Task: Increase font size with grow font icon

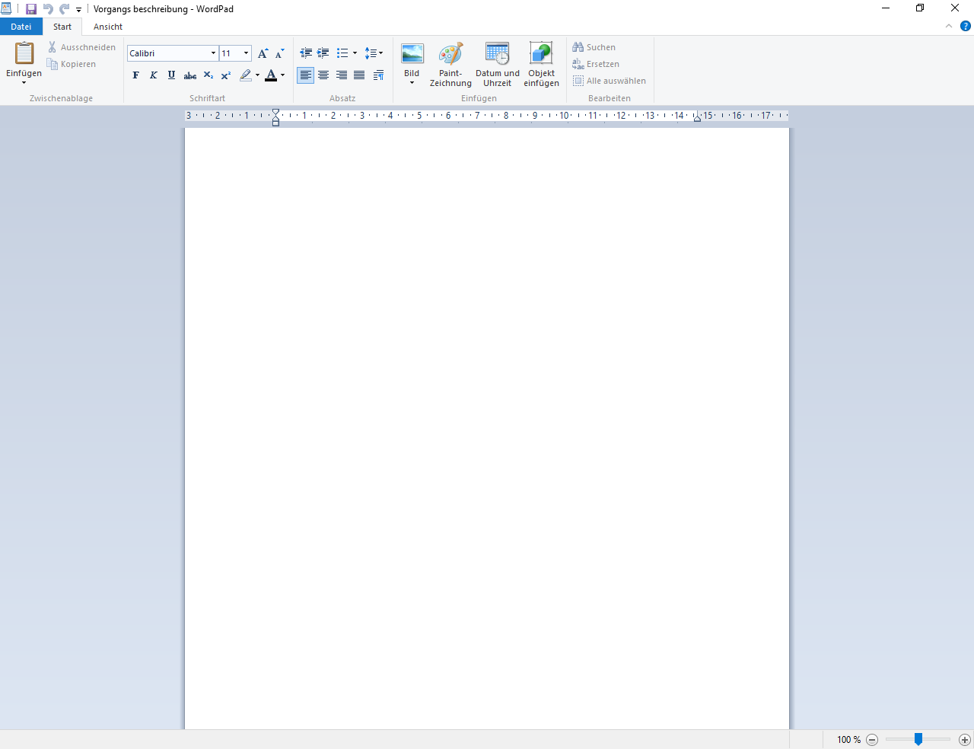Action: click(263, 53)
